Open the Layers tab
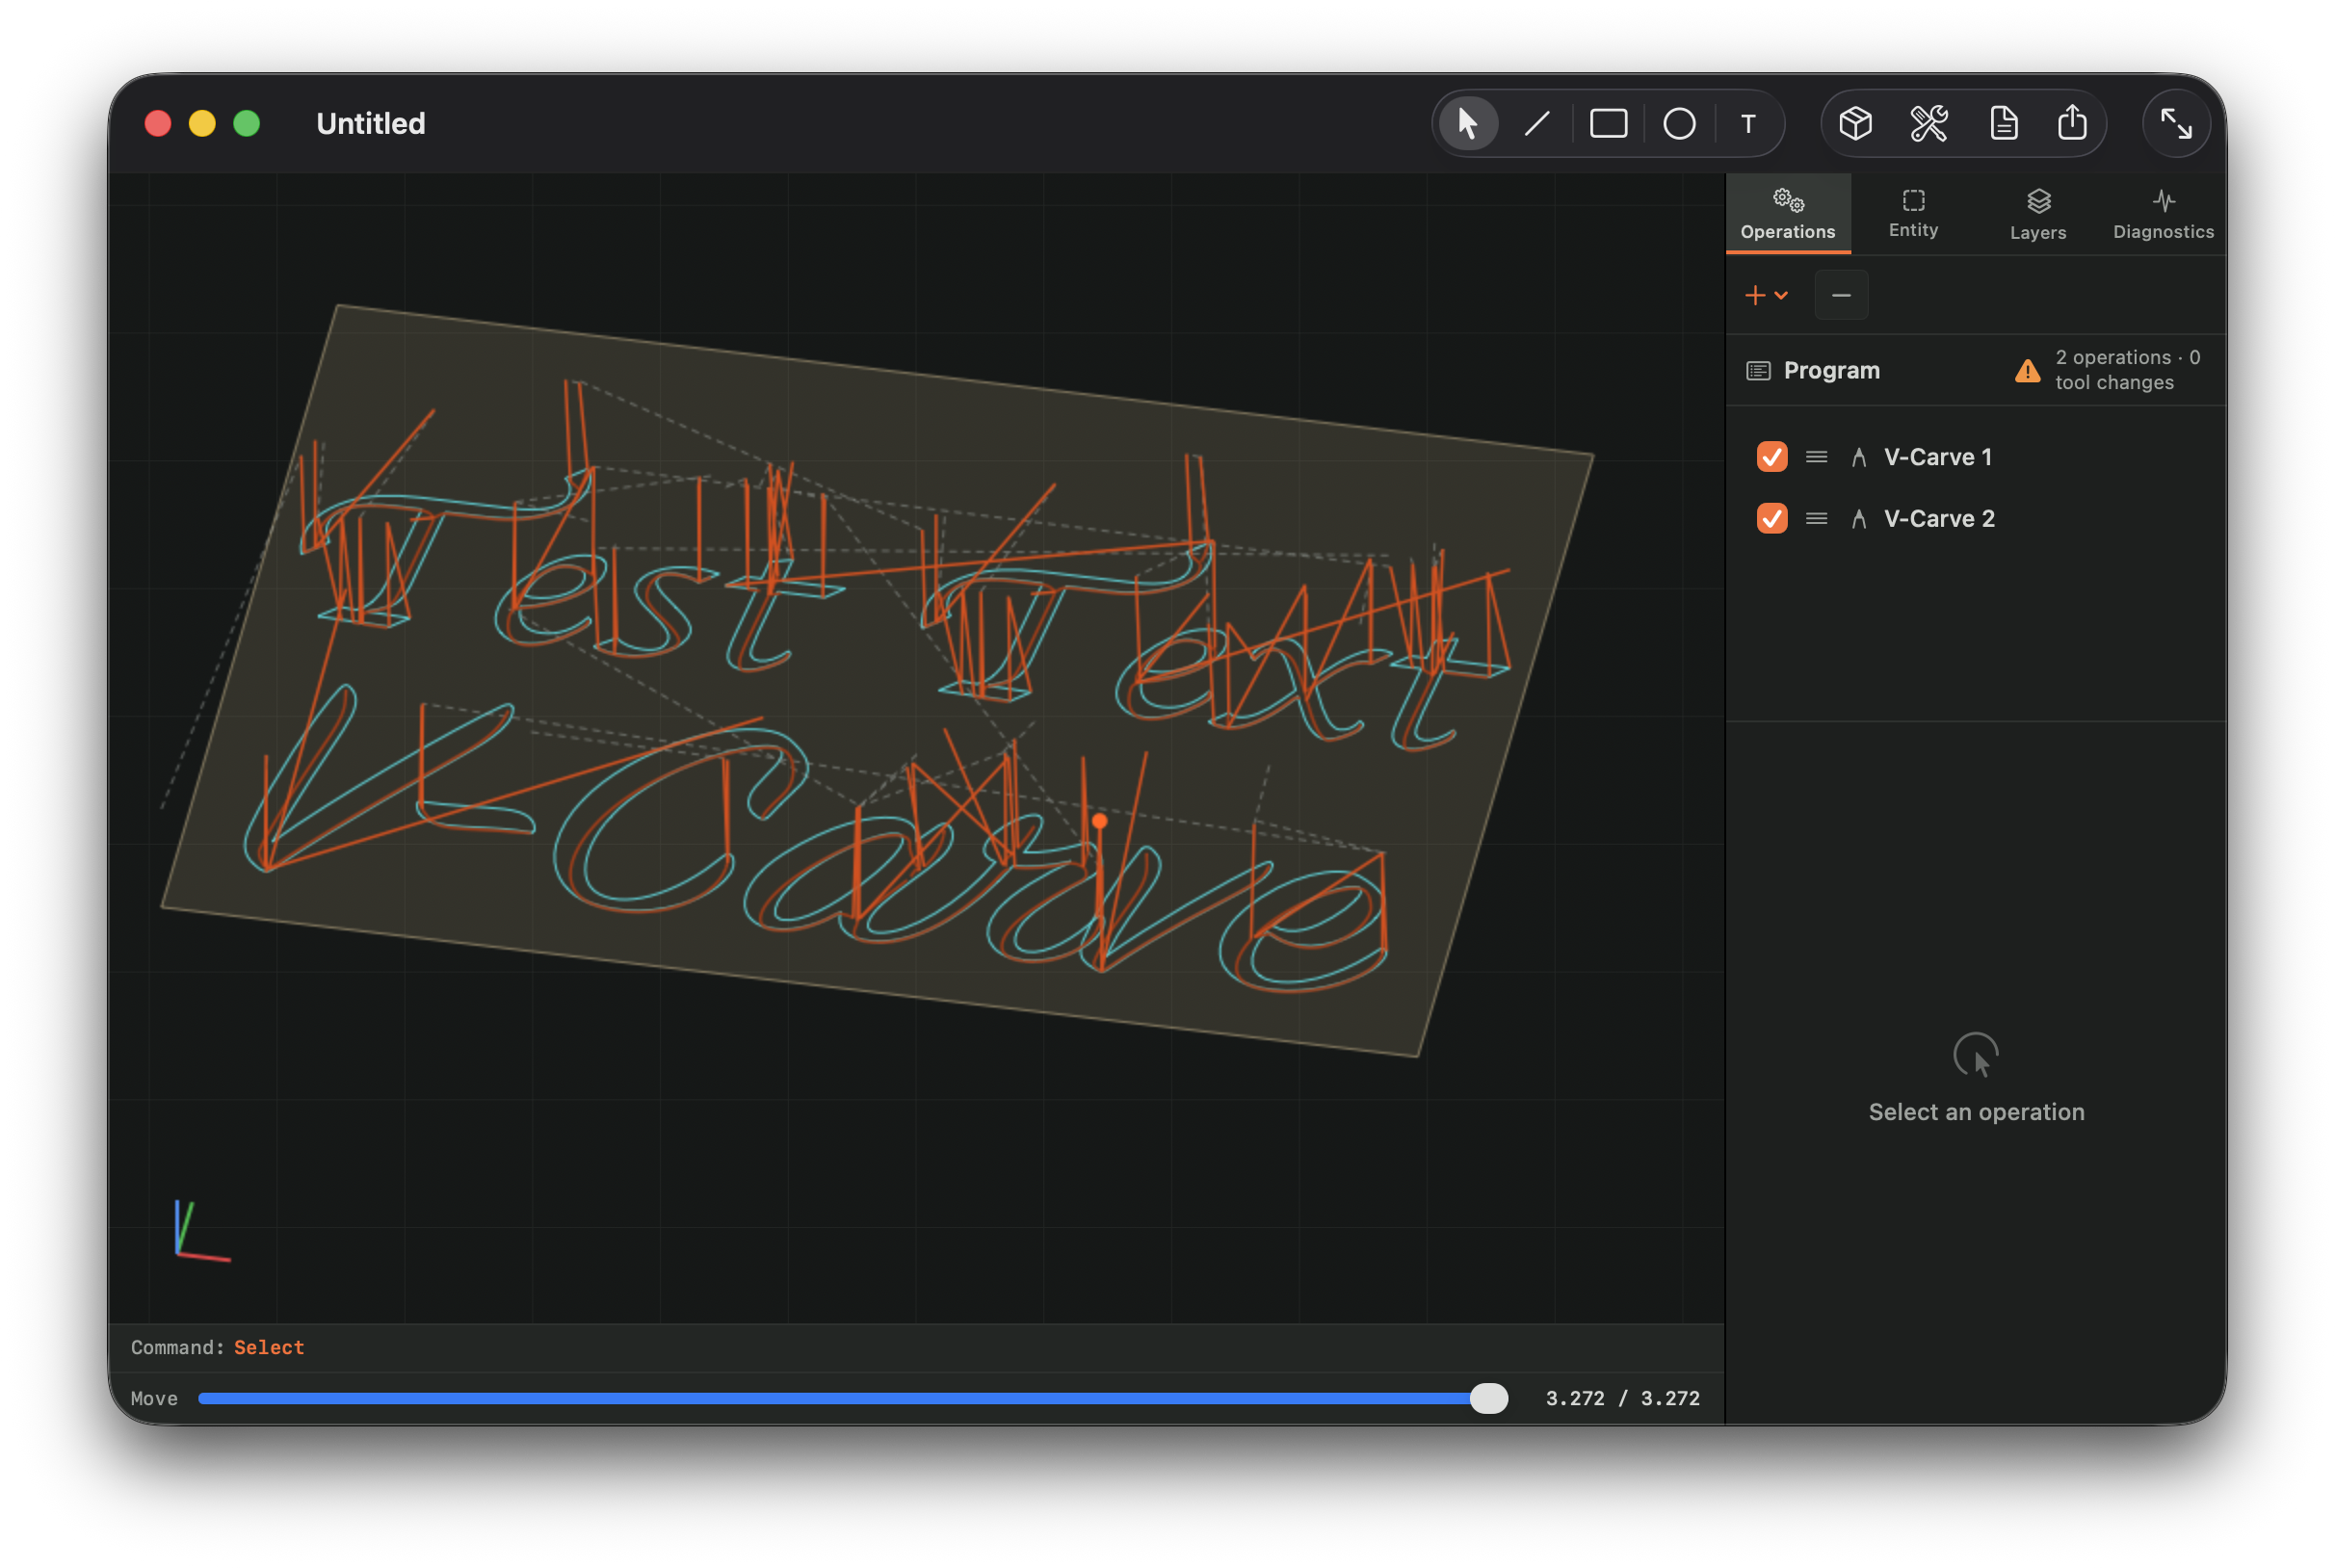 (2038, 213)
